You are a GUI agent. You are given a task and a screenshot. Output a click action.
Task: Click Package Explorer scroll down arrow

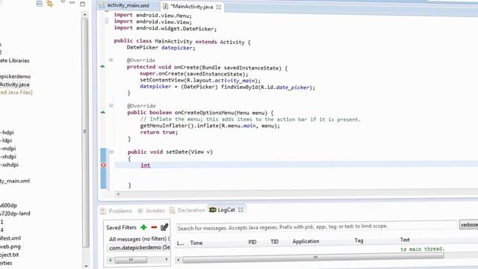85,266
